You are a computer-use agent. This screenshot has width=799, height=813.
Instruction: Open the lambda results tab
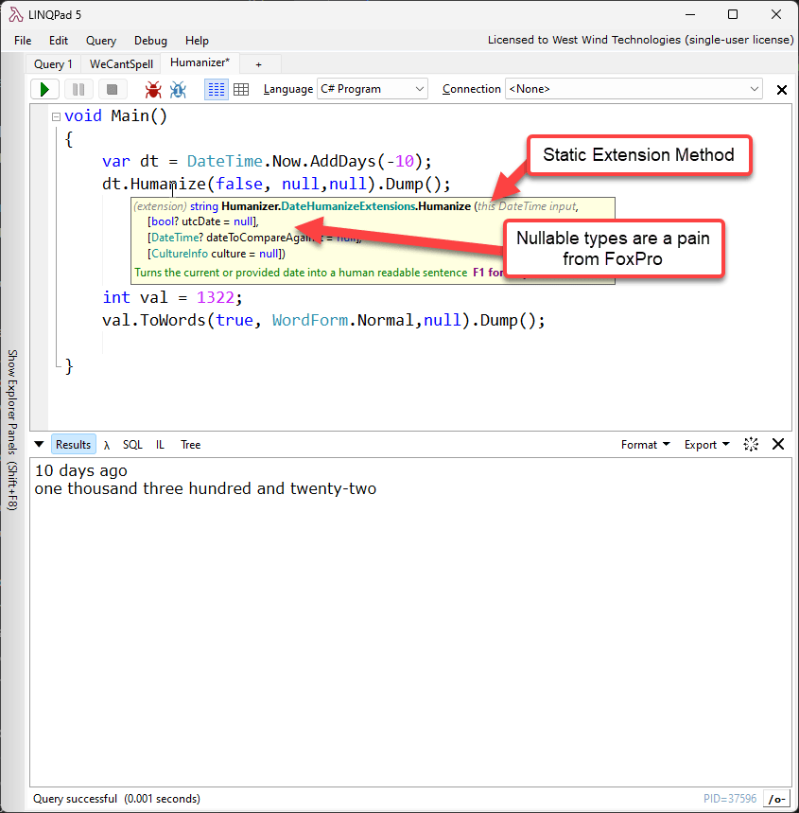pyautogui.click(x=107, y=445)
